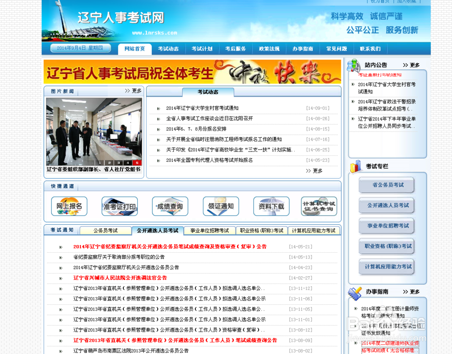Screen dimensions: 452x354
Task: Expand full 考试动态 list using bottom 更多
Action: pyautogui.click(x=314, y=171)
